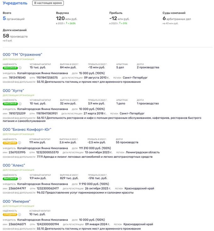Open ООО "Хугге" company page

tap(13, 91)
